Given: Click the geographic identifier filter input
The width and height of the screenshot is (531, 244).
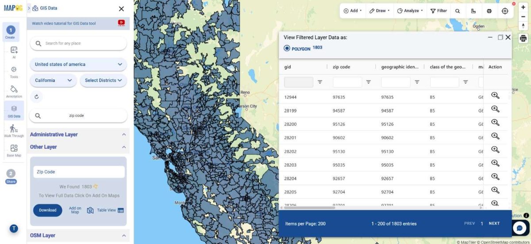Looking at the screenshot, I should (396, 82).
